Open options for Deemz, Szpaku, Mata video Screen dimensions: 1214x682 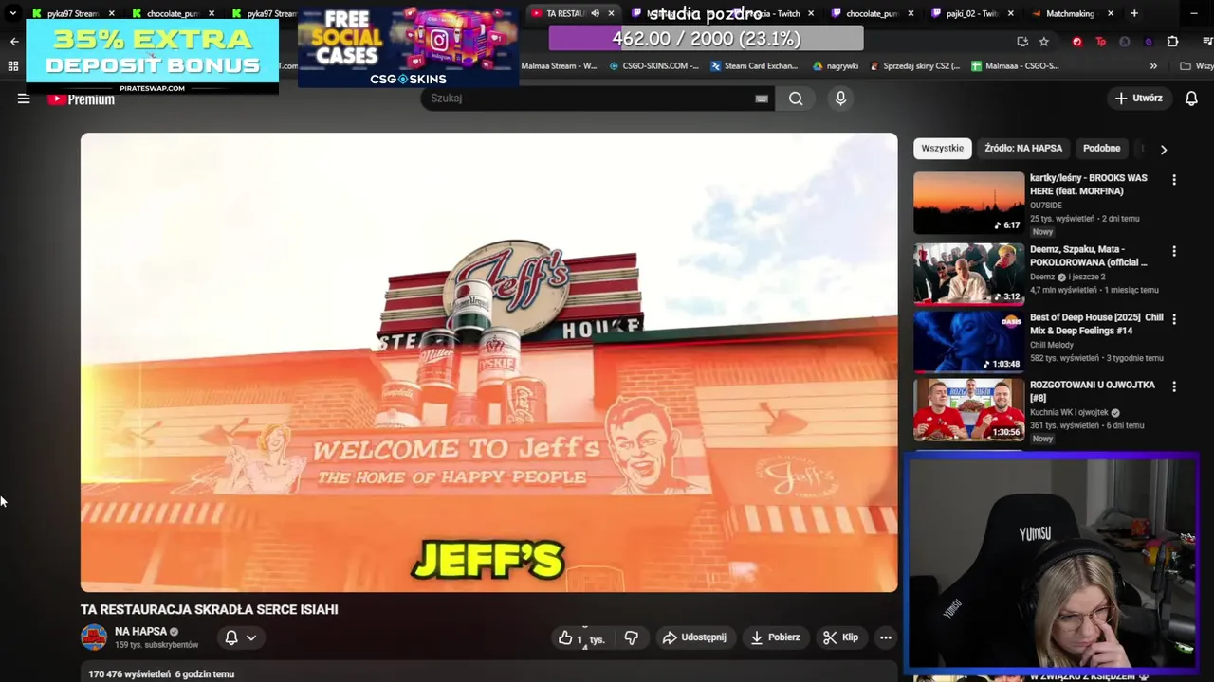[1174, 252]
